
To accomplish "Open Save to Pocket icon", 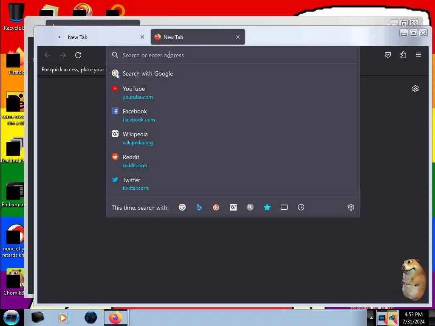I will tap(388, 55).
